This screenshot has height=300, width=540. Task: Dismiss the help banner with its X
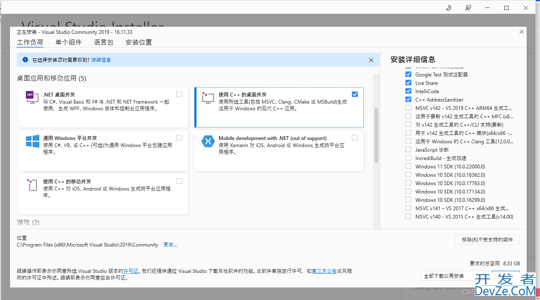371,60
